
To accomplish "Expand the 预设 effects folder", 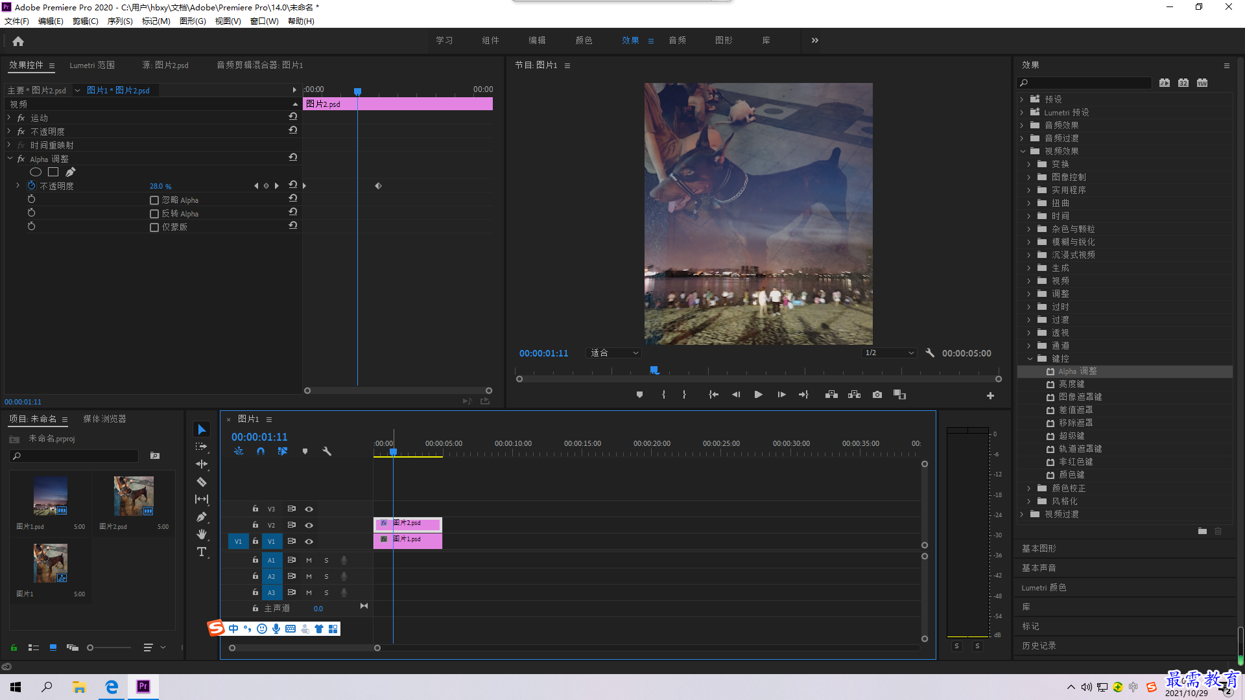I will click(1023, 99).
